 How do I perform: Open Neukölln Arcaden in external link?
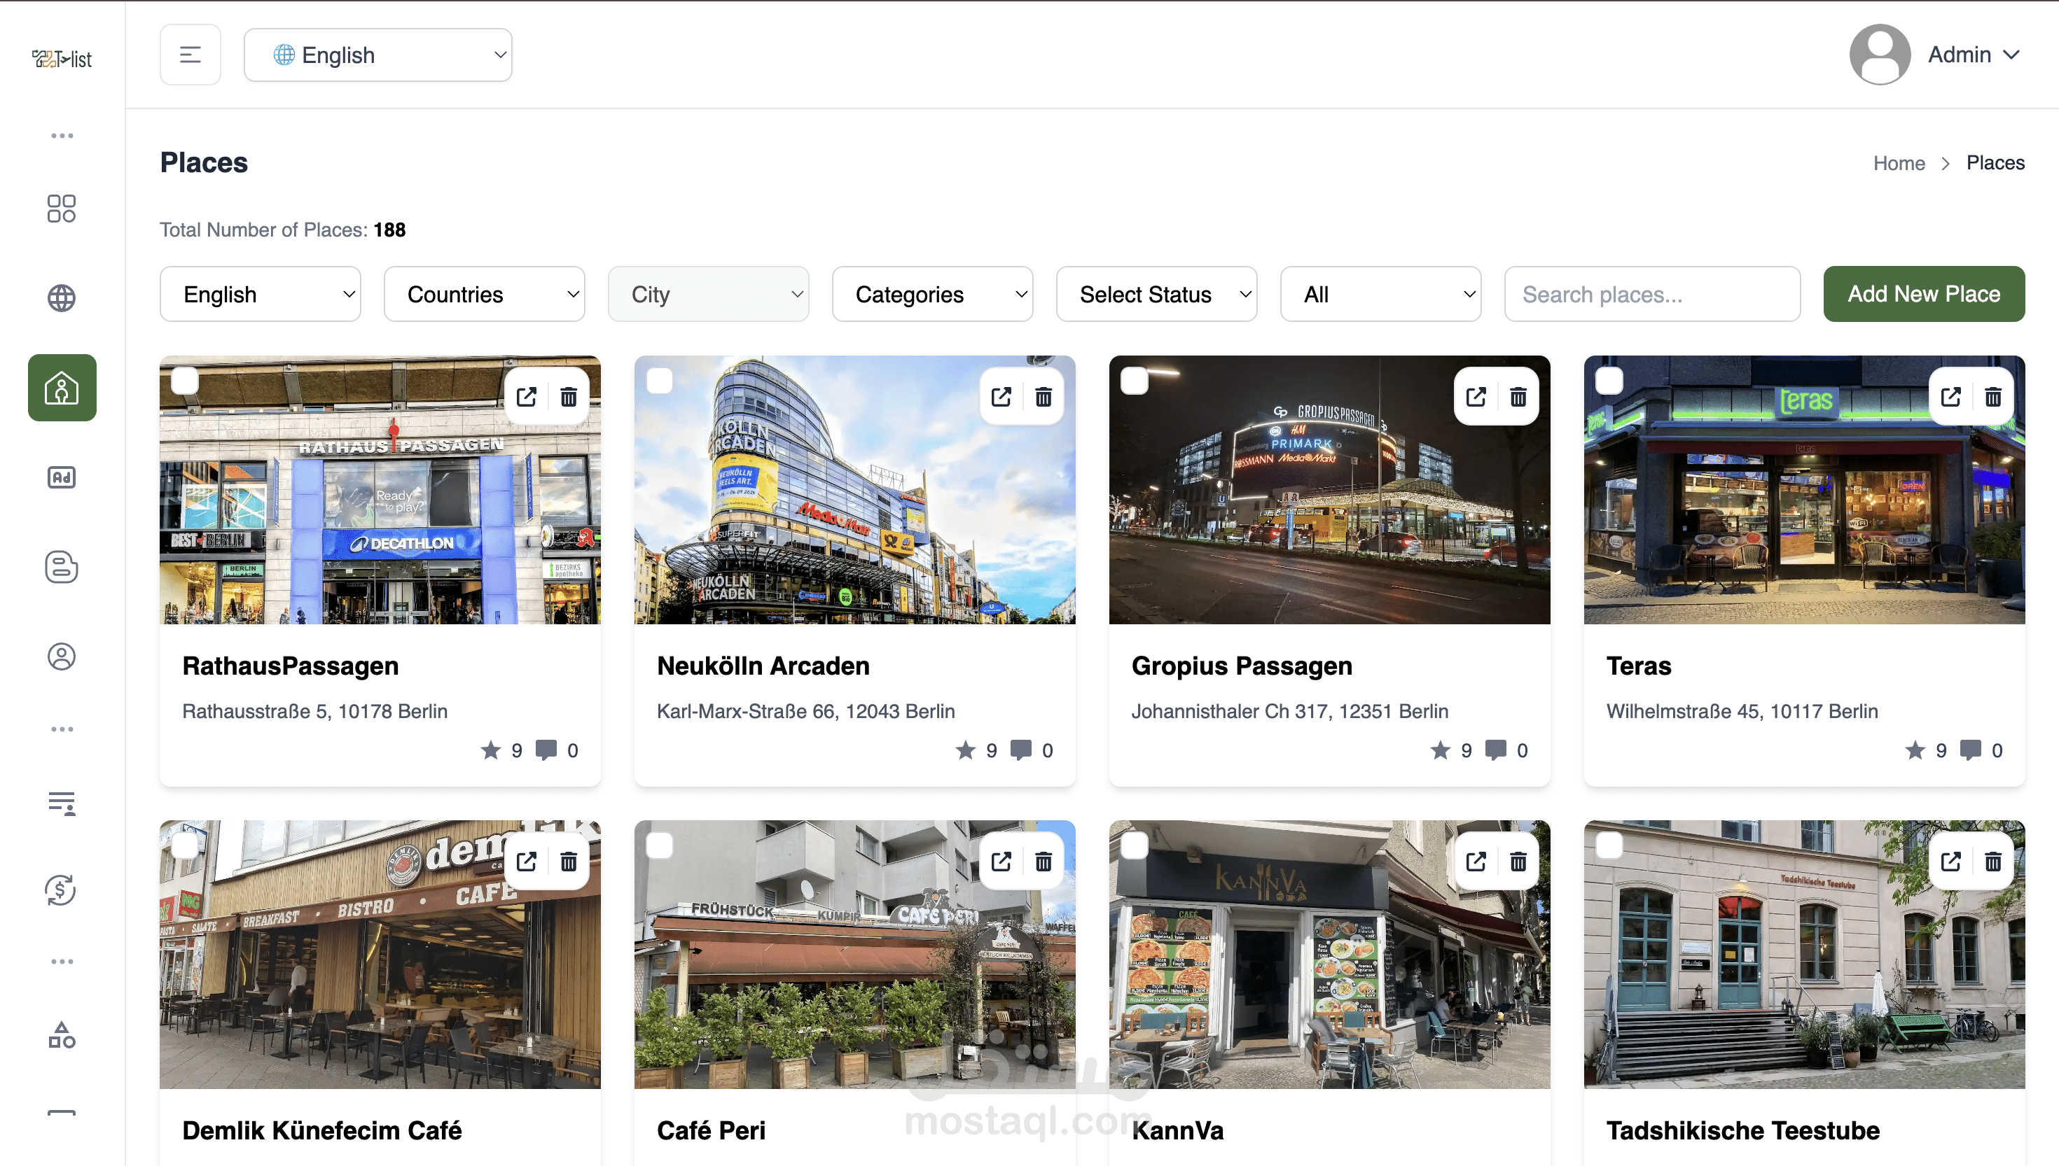pyautogui.click(x=1001, y=396)
